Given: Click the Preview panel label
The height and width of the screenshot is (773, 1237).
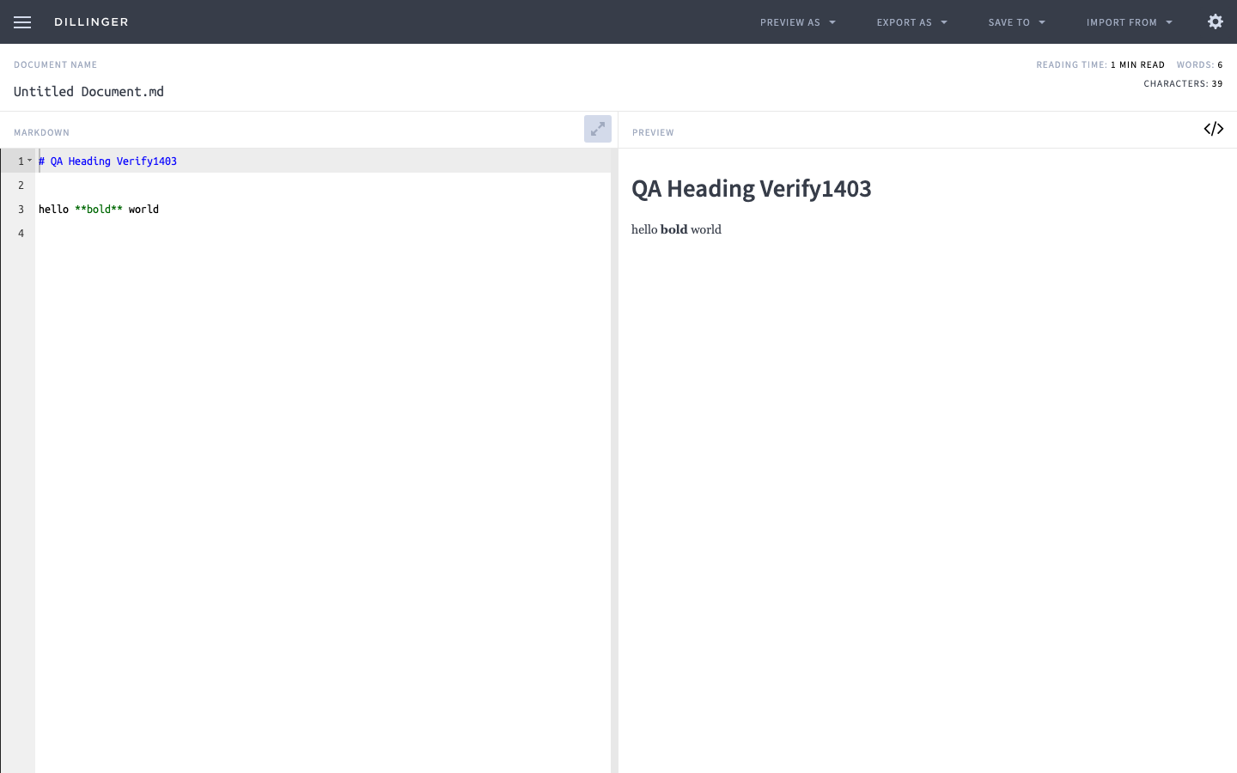Looking at the screenshot, I should (x=653, y=133).
